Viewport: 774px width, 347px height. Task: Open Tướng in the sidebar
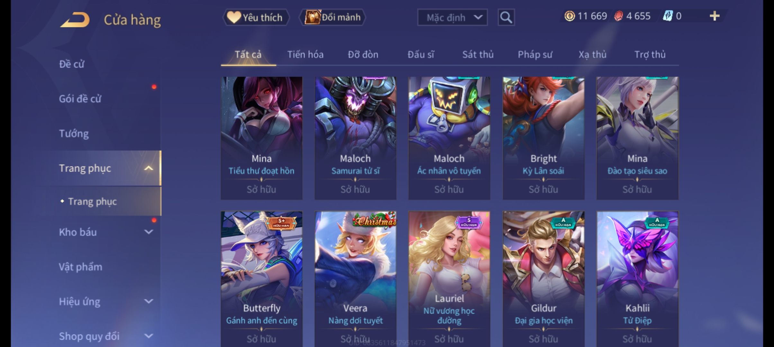tap(74, 133)
